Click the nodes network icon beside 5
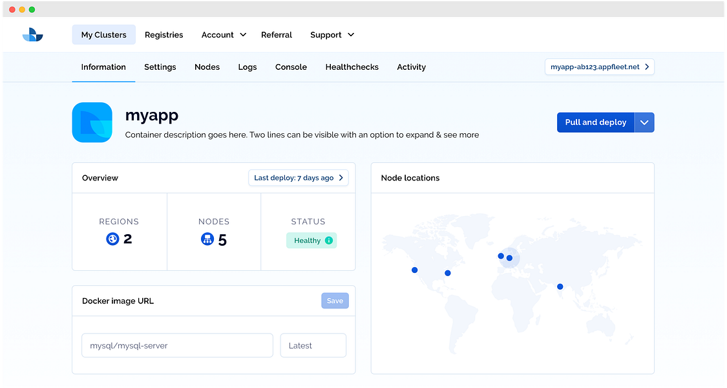Screen dimensions: 727x388 [207, 239]
